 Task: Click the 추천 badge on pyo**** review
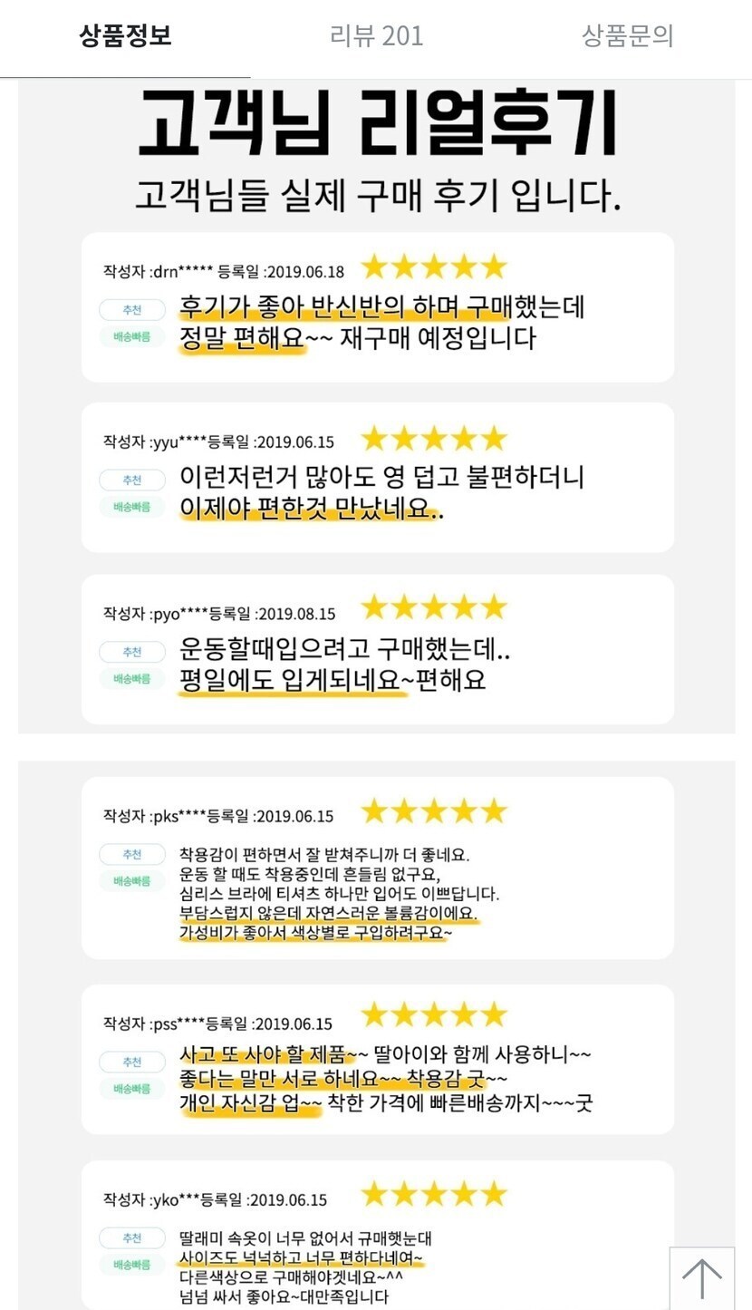click(x=132, y=652)
